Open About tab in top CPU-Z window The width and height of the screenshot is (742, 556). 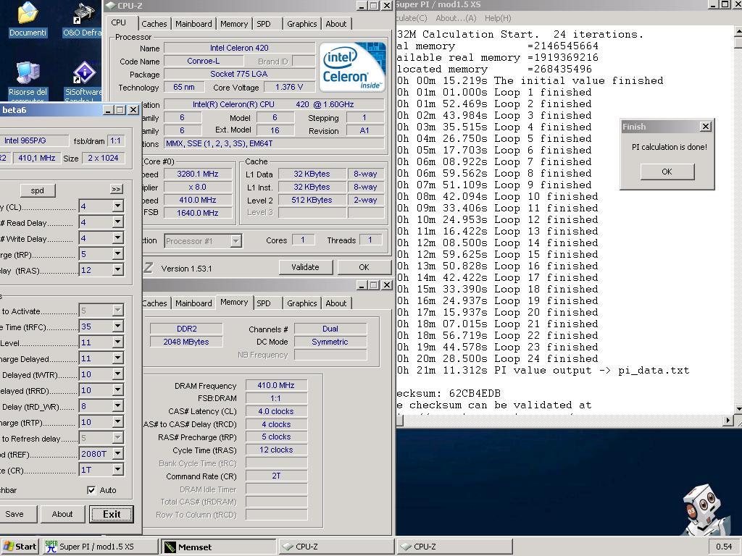336,24
